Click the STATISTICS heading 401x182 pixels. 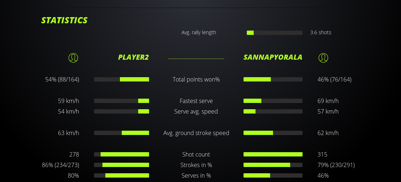pyautogui.click(x=65, y=20)
